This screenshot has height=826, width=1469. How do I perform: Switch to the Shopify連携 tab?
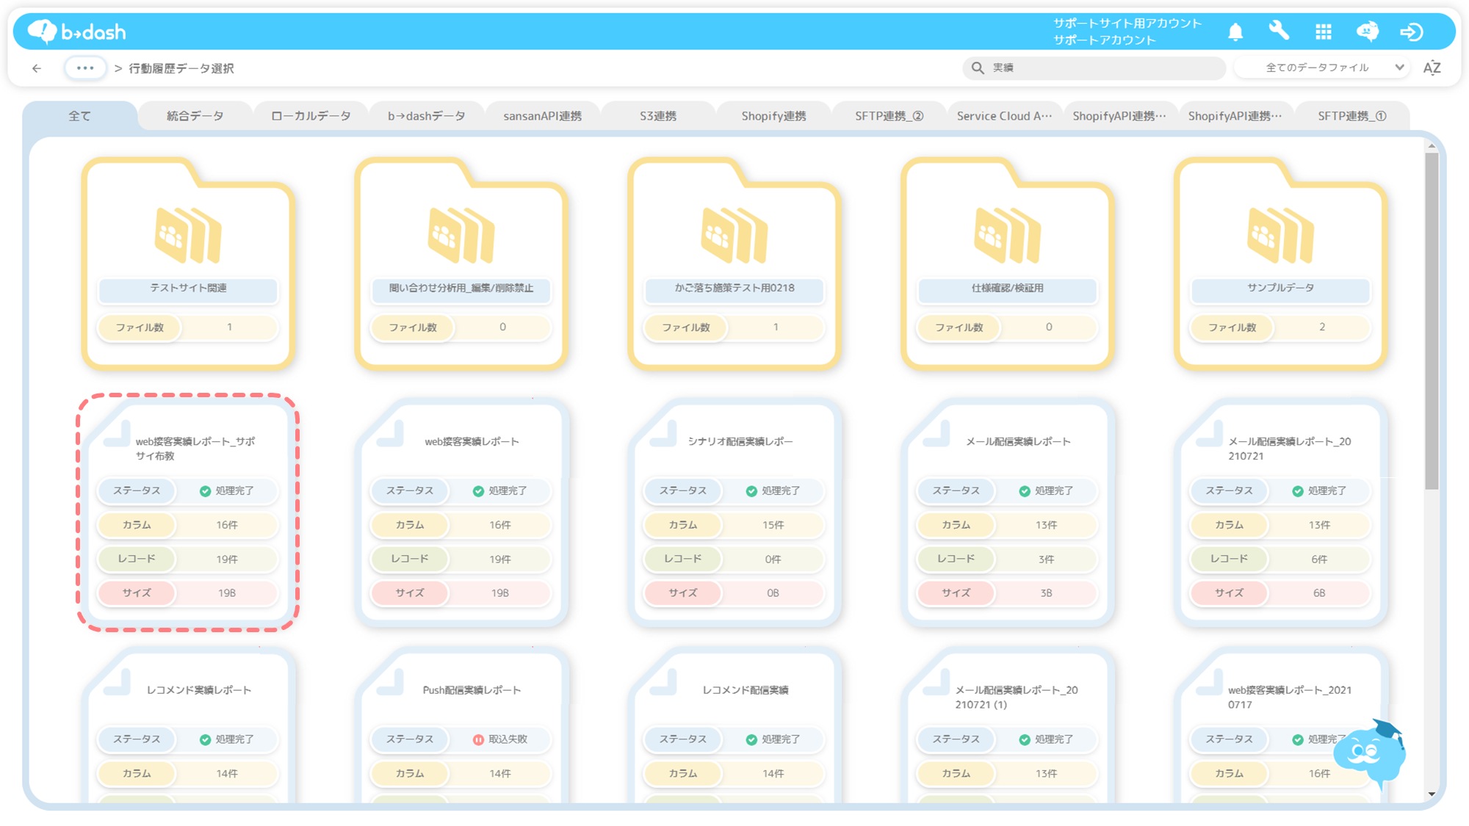773,116
